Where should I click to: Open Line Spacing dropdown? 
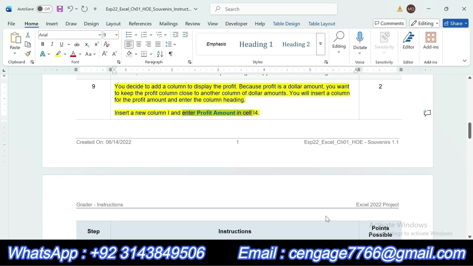pos(170,44)
